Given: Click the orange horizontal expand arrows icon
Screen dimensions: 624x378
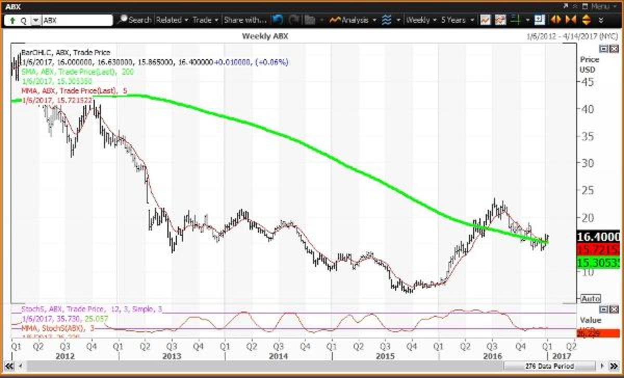Looking at the screenshot, I should pos(555,20).
